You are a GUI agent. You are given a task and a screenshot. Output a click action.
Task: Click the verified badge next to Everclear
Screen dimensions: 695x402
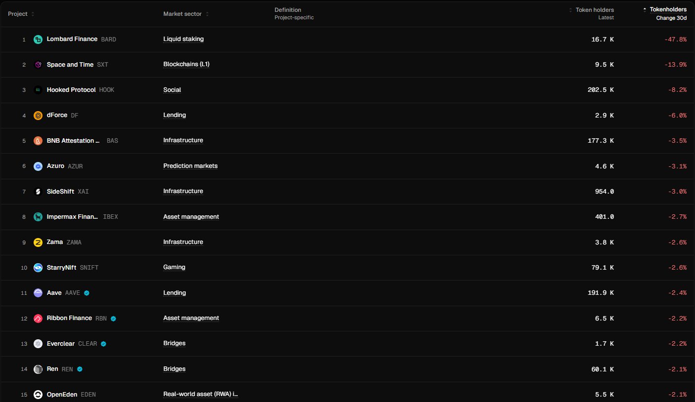pos(104,344)
